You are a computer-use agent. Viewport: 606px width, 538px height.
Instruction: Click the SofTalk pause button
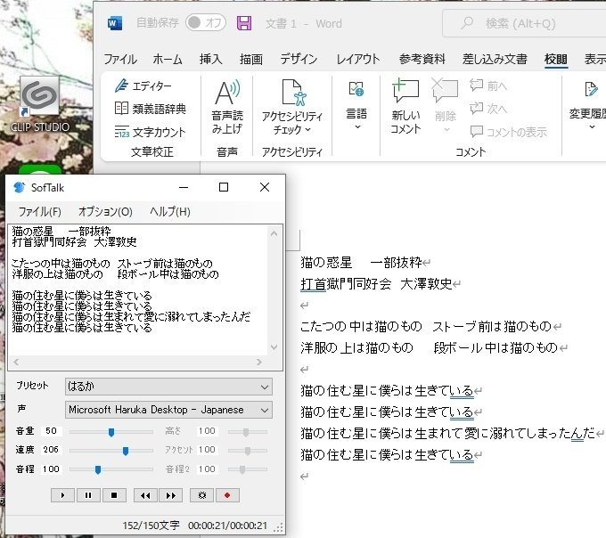coord(88,495)
